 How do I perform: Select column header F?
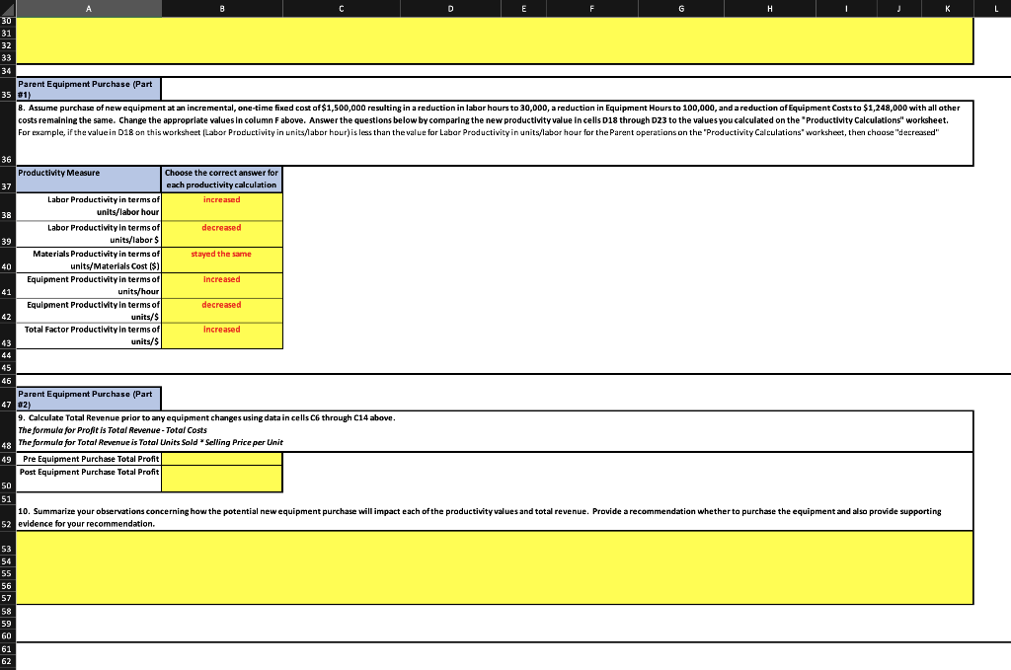click(591, 8)
